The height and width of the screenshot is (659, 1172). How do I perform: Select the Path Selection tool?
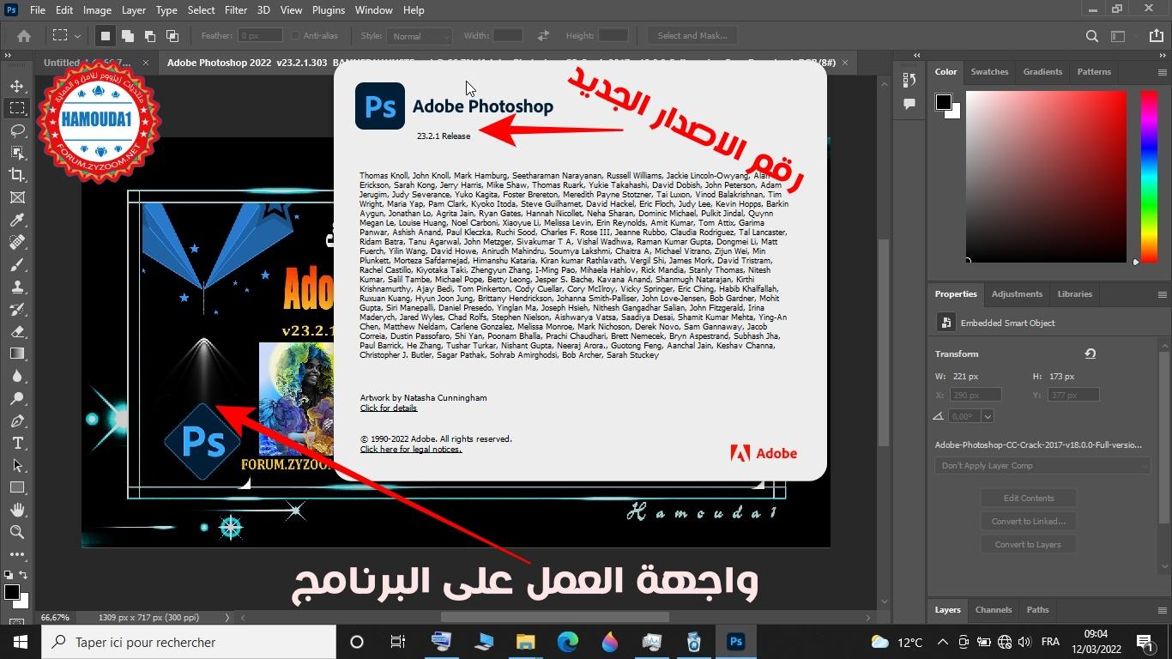tap(17, 465)
